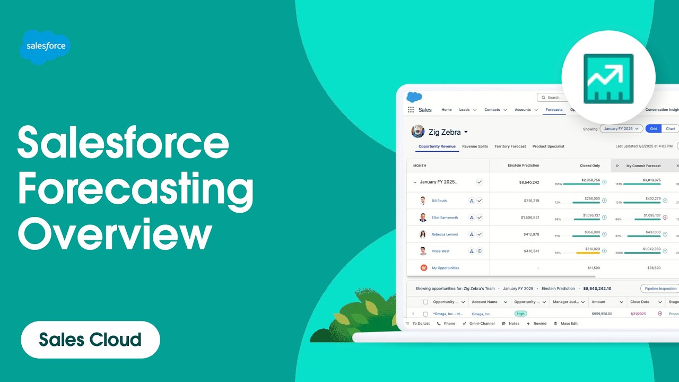Click down-arrow trend icon for Elliot Earnsworth Commit
Screen dimensions: 679x382
tap(665, 218)
